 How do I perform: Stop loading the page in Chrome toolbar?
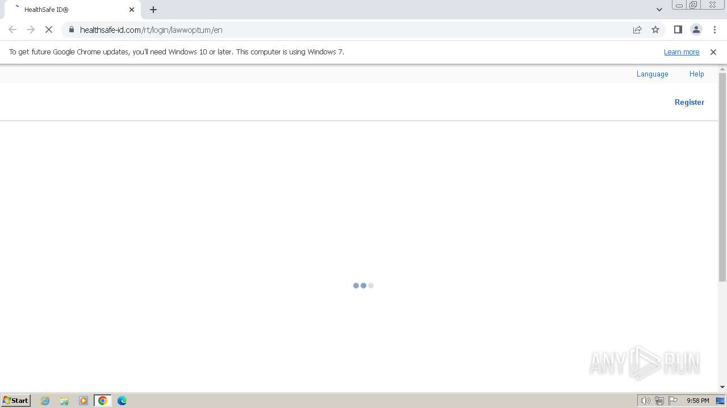[x=49, y=29]
